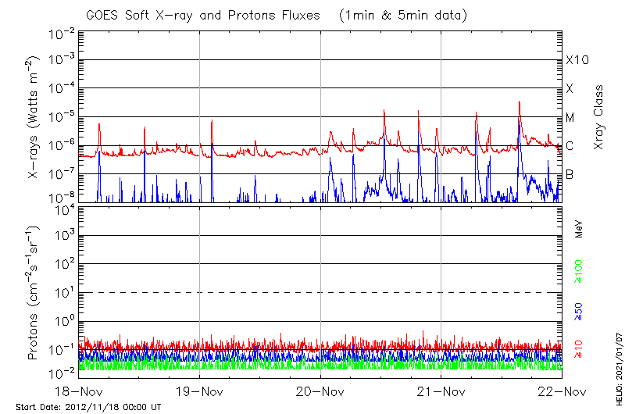Click the C class label
The image size is (625, 414).
click(x=570, y=146)
